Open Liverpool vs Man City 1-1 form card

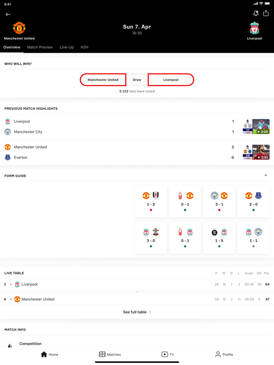coord(254,238)
